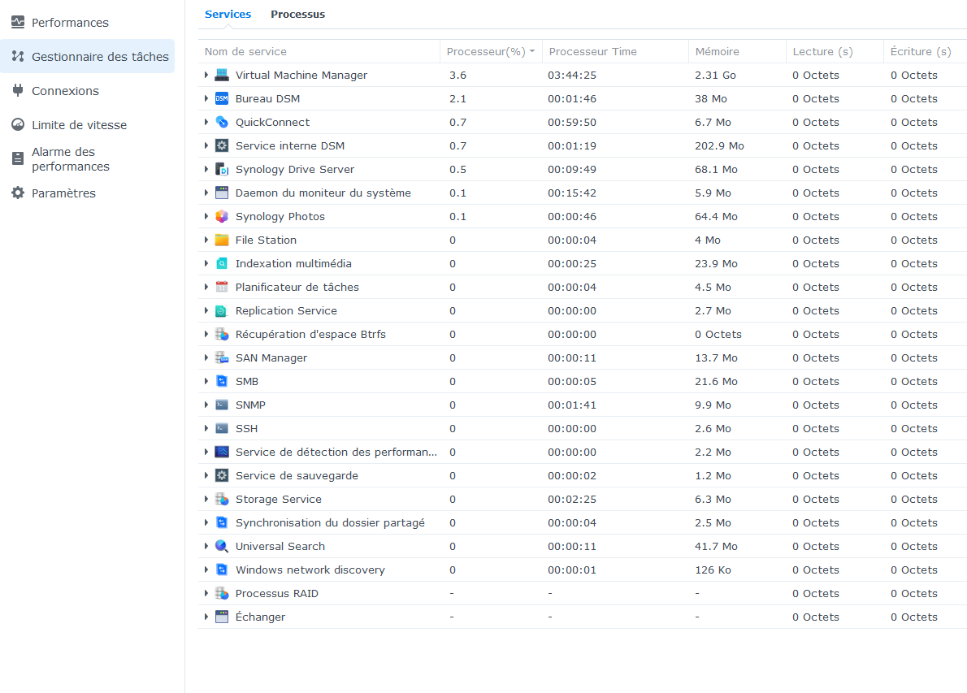Click the 00:02:25 processor time value

(x=572, y=500)
